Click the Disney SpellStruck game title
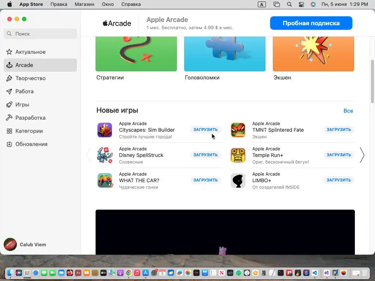This screenshot has width=375, height=281. [141, 155]
